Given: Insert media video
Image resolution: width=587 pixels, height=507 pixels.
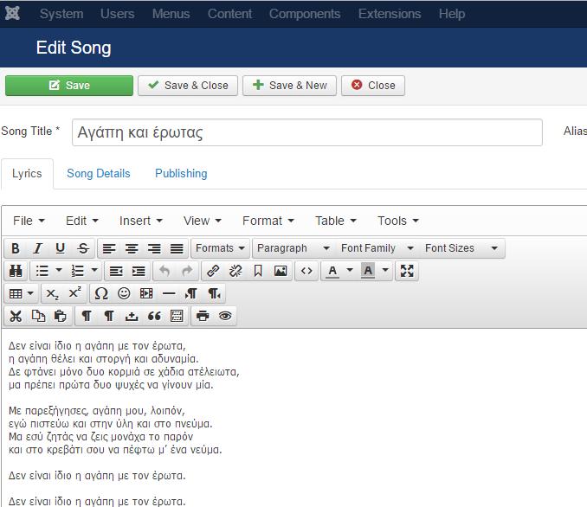Looking at the screenshot, I should 146,293.
